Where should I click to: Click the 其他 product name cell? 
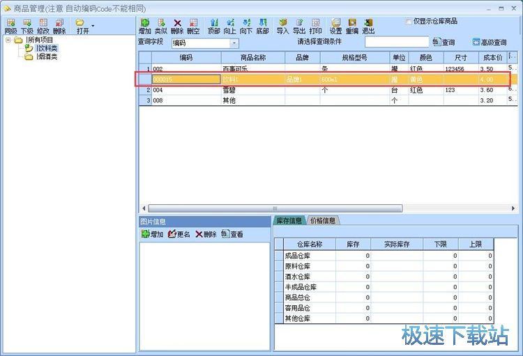click(253, 100)
